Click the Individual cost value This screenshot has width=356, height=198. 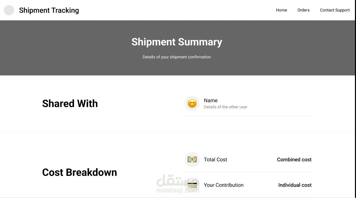click(x=295, y=185)
